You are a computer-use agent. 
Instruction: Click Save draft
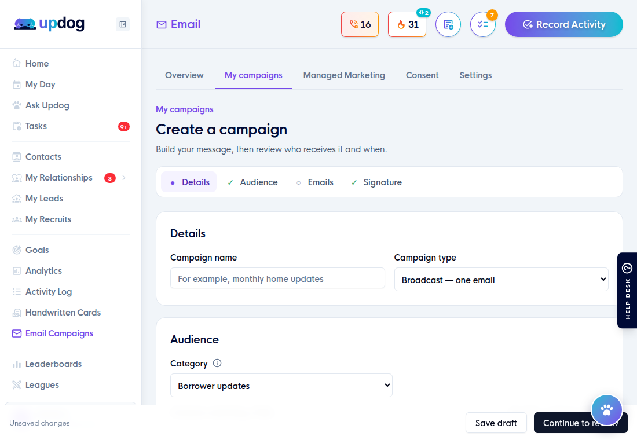[x=496, y=423]
